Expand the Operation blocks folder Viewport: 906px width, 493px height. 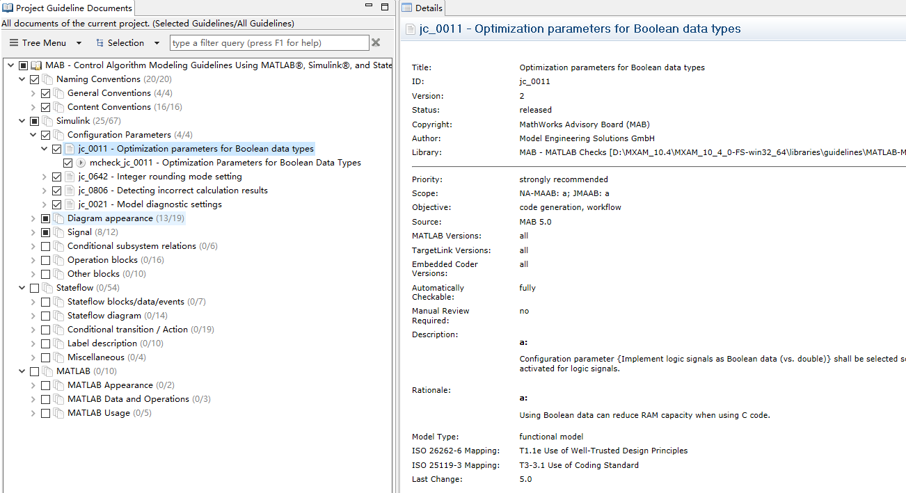click(x=33, y=260)
